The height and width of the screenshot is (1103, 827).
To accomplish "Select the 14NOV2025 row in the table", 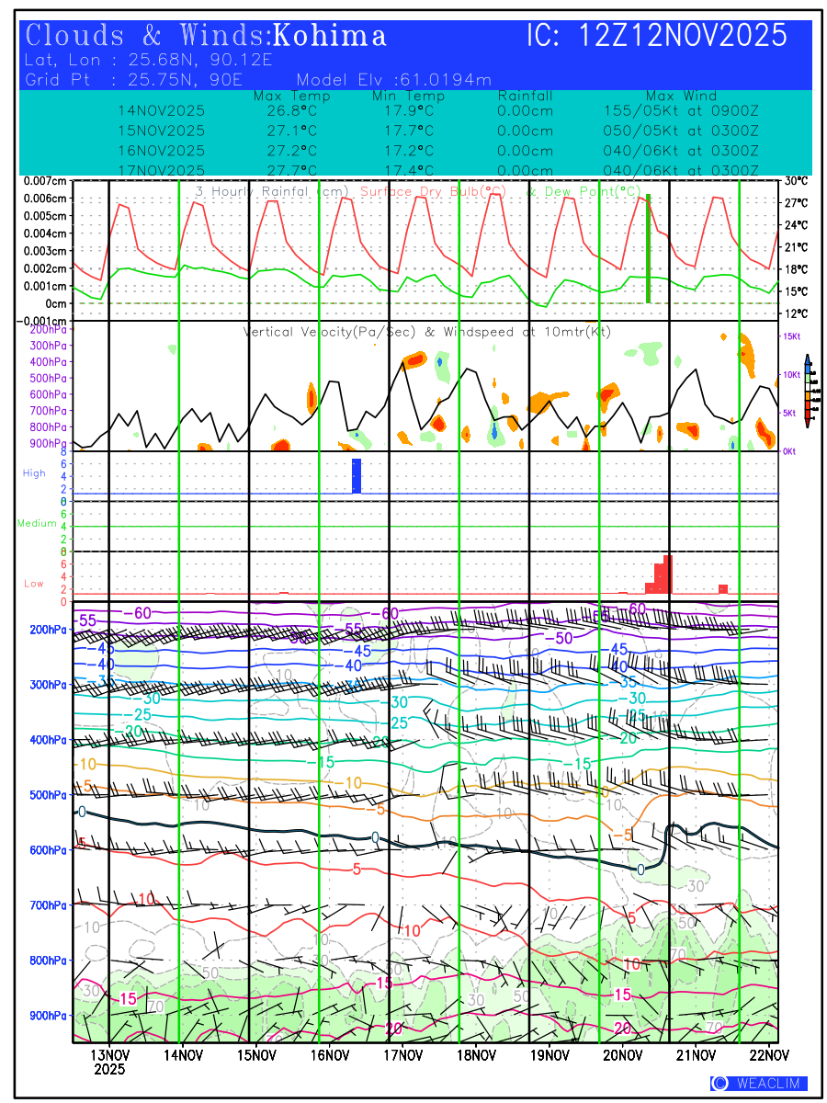I will [x=162, y=110].
